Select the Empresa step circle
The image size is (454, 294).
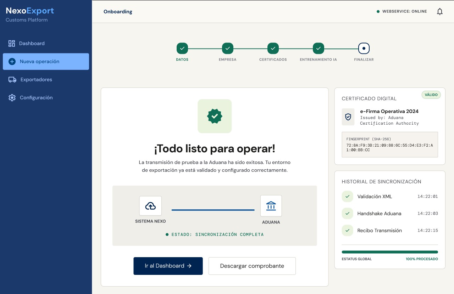pos(228,48)
